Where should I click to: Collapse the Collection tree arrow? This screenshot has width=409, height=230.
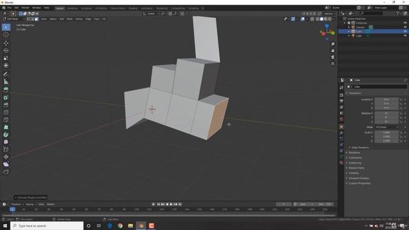pyautogui.click(x=345, y=23)
